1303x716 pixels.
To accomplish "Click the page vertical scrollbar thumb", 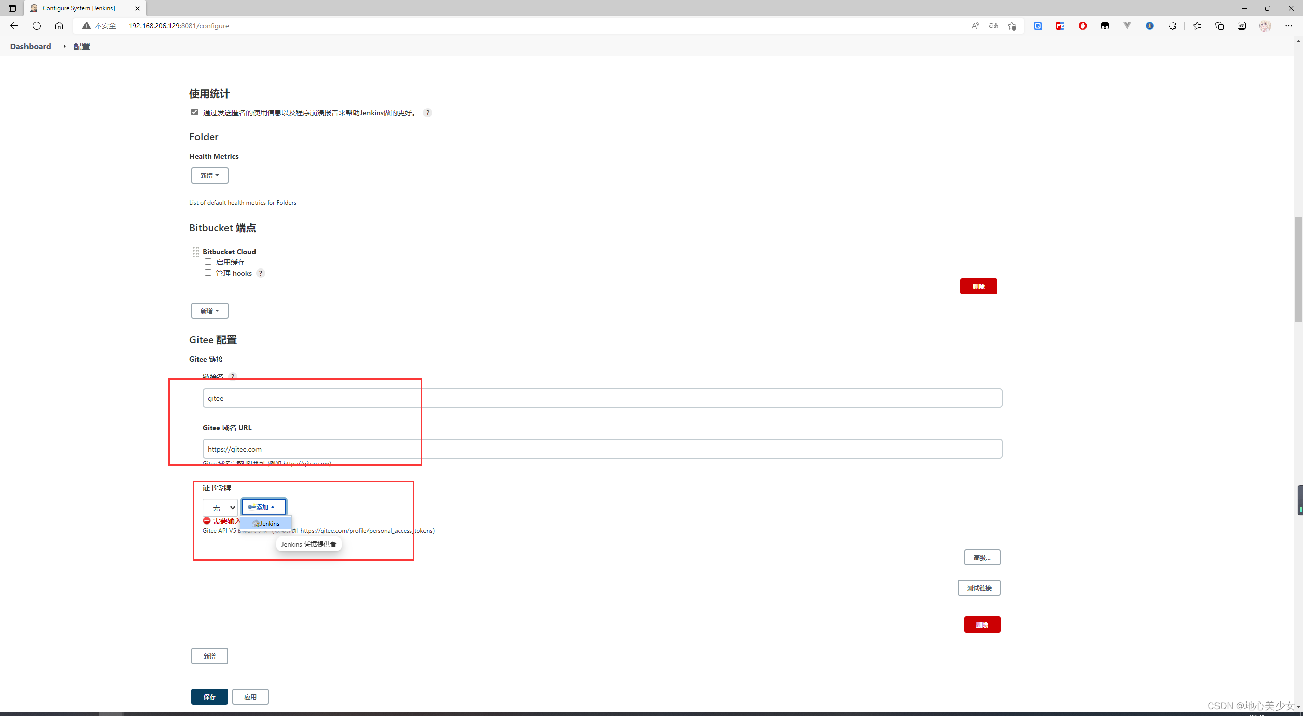I will coord(1298,270).
